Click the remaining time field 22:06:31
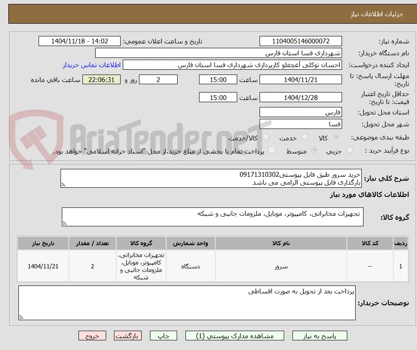 click(101, 79)
